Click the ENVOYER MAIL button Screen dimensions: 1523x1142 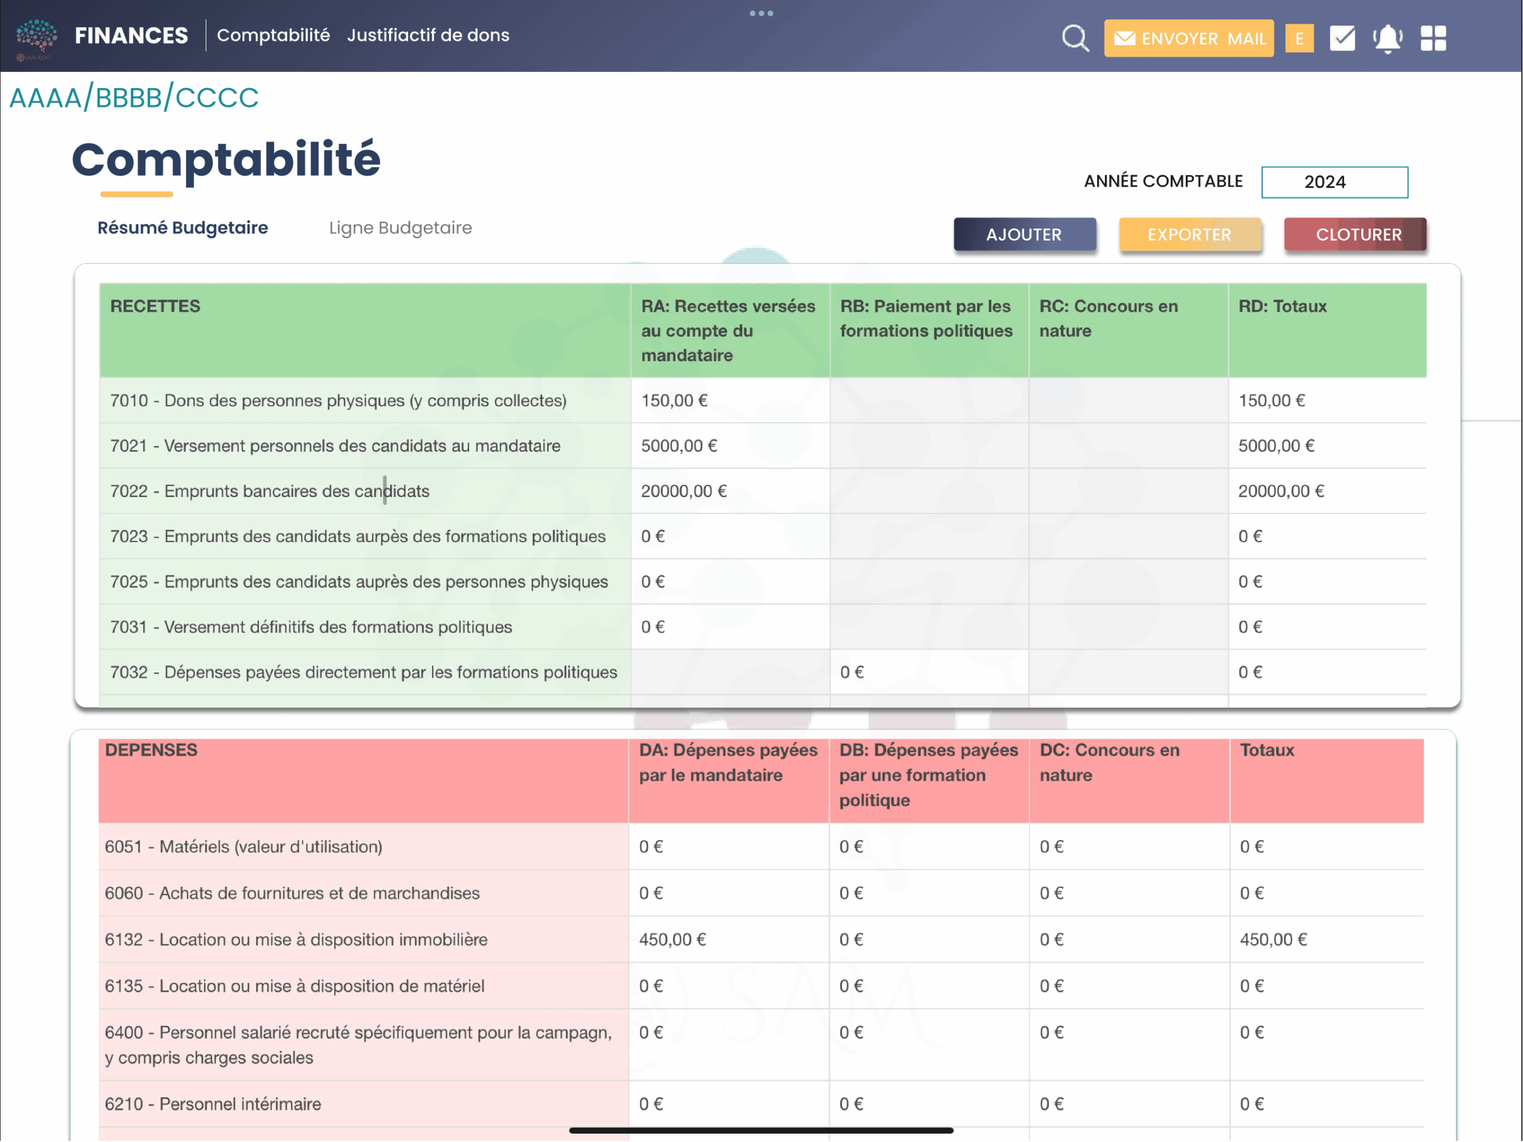pyautogui.click(x=1189, y=38)
